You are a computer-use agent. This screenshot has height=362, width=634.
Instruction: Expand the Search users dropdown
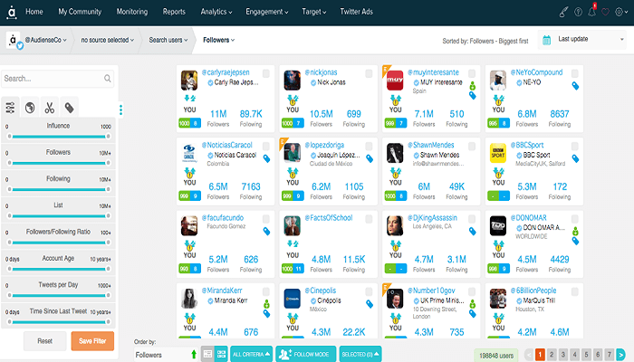coord(168,40)
